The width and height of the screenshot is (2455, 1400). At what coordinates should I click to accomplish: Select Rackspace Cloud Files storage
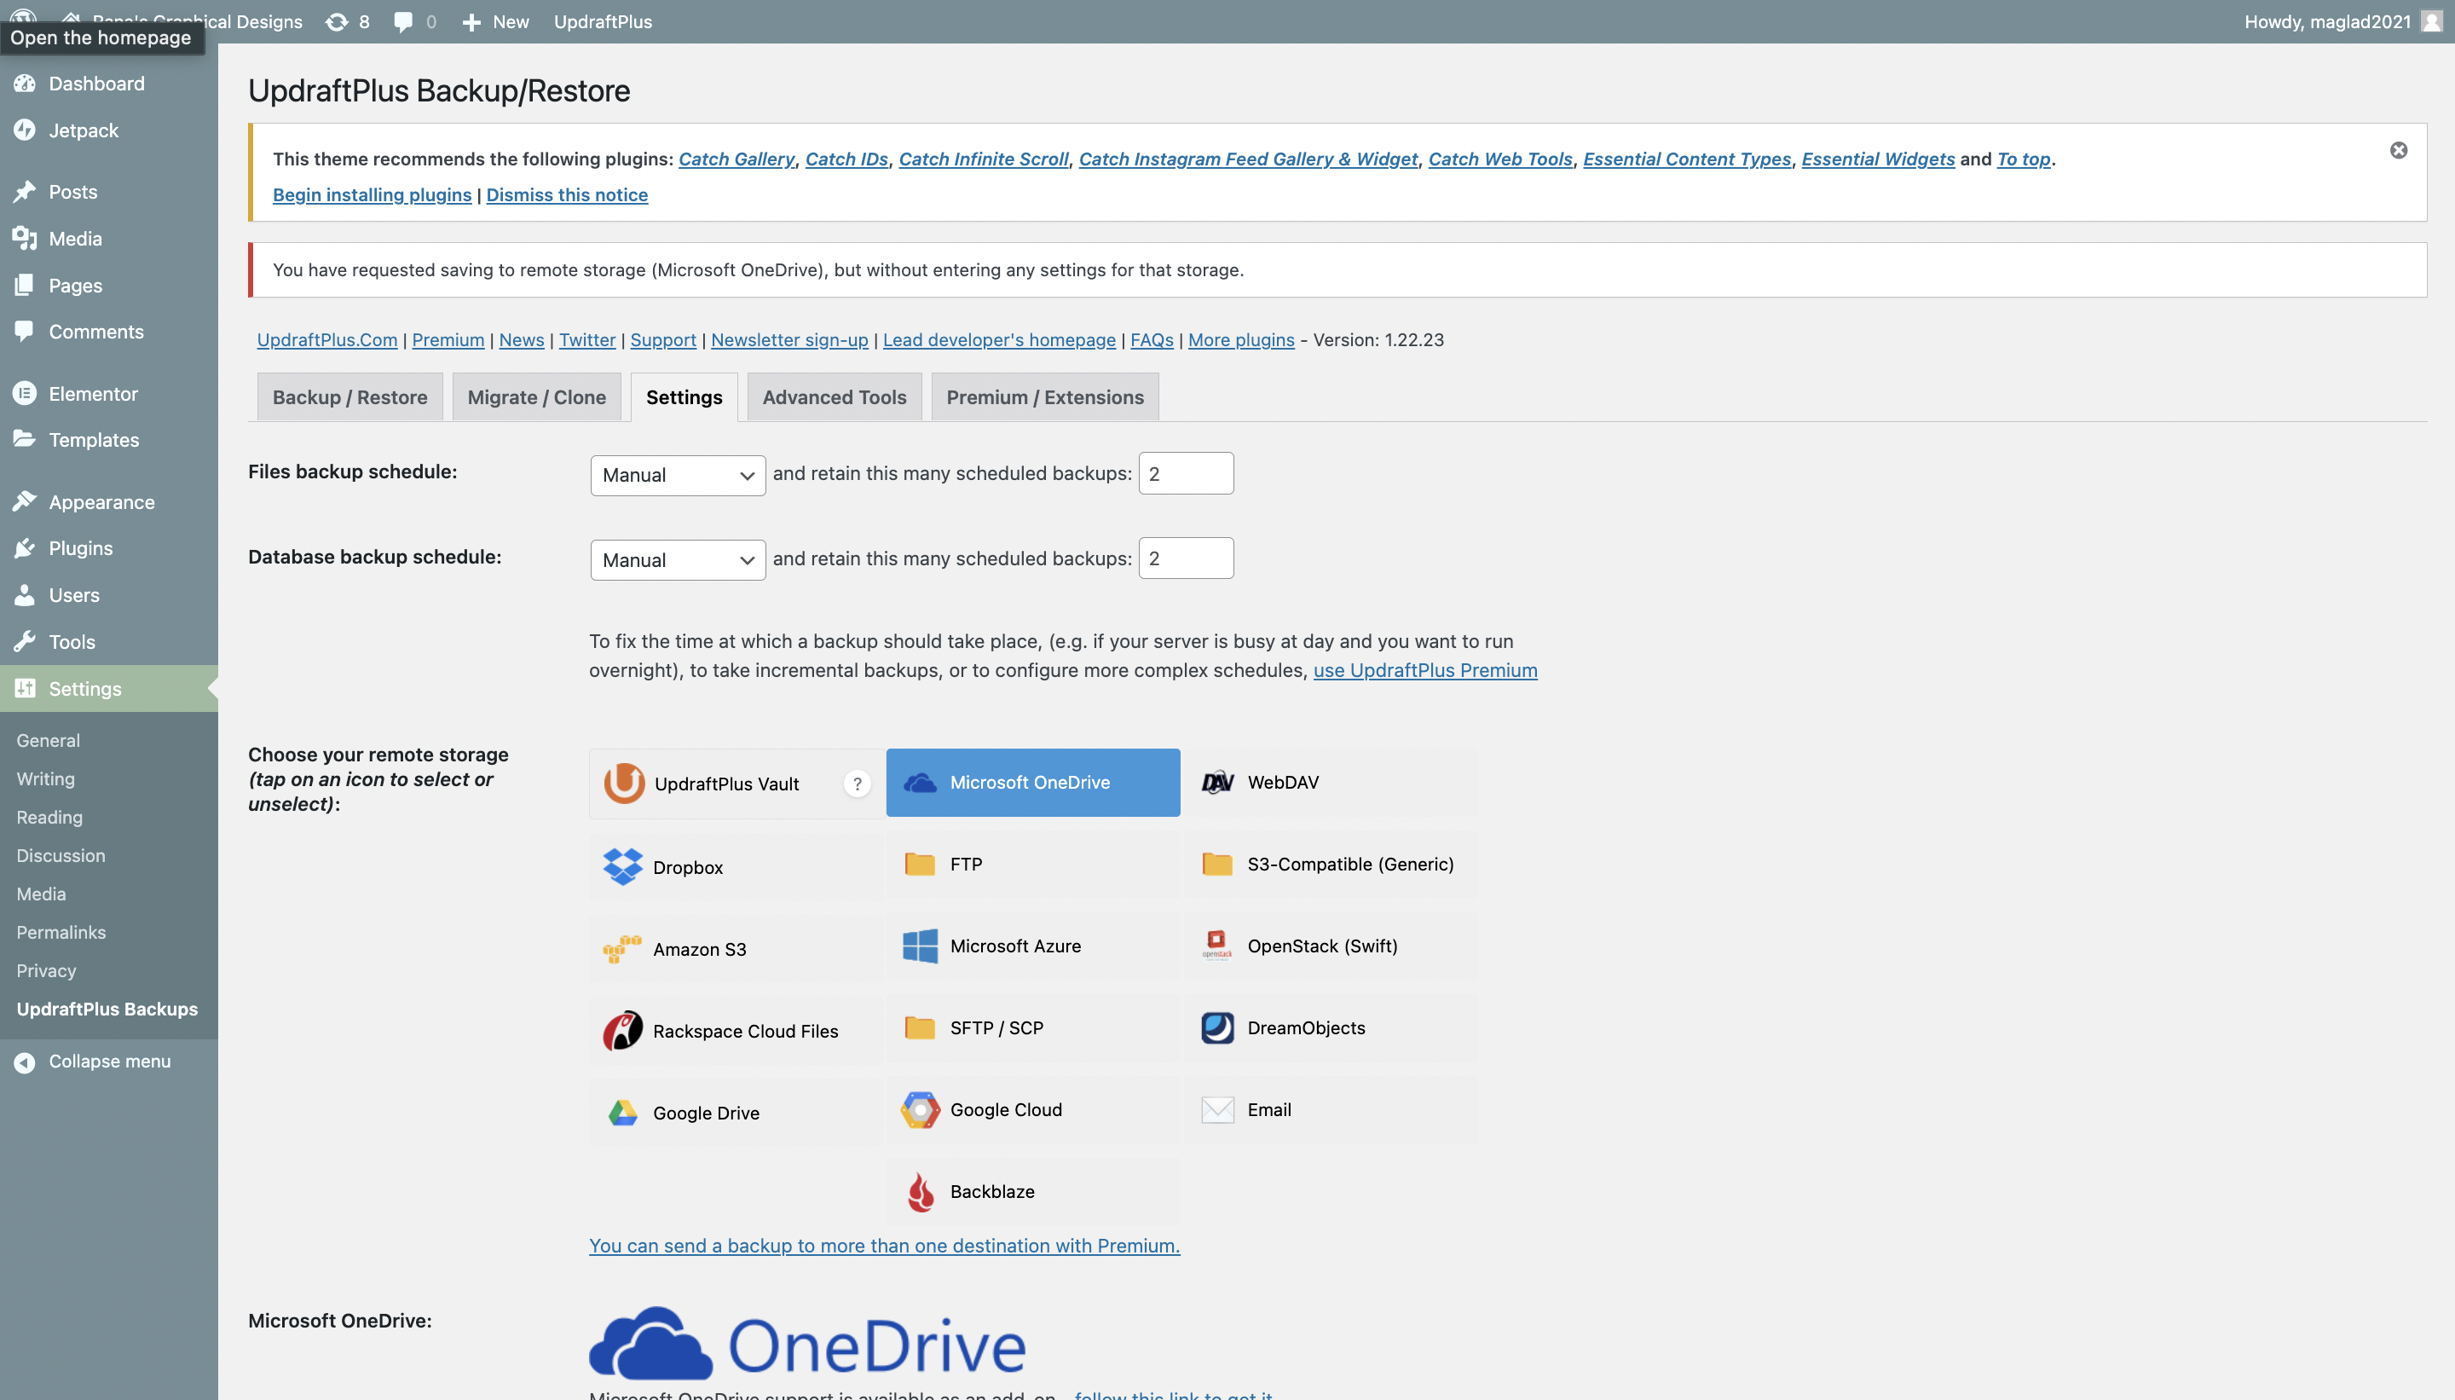tap(736, 1030)
